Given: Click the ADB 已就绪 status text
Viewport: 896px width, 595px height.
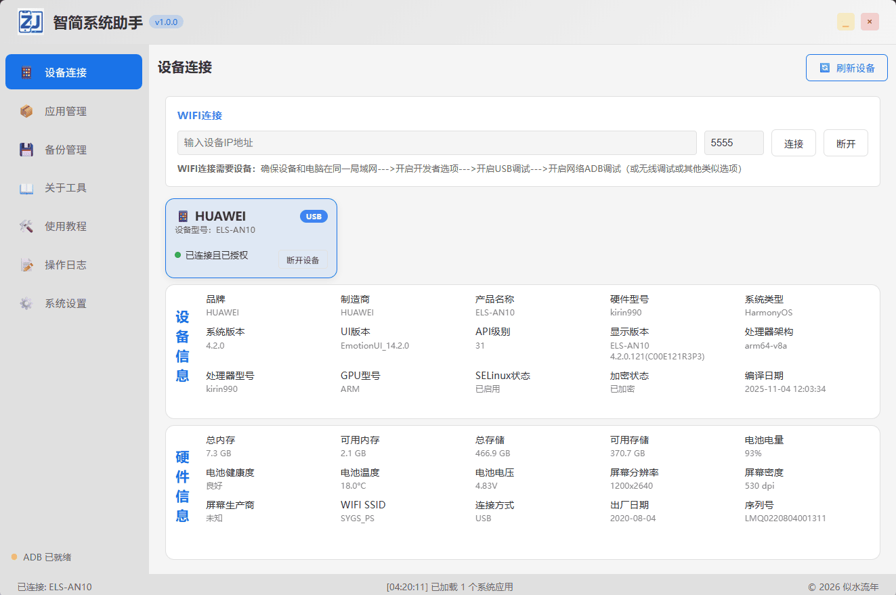Looking at the screenshot, I should tap(47, 557).
